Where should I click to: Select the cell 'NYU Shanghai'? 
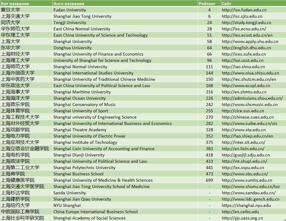point(125,205)
